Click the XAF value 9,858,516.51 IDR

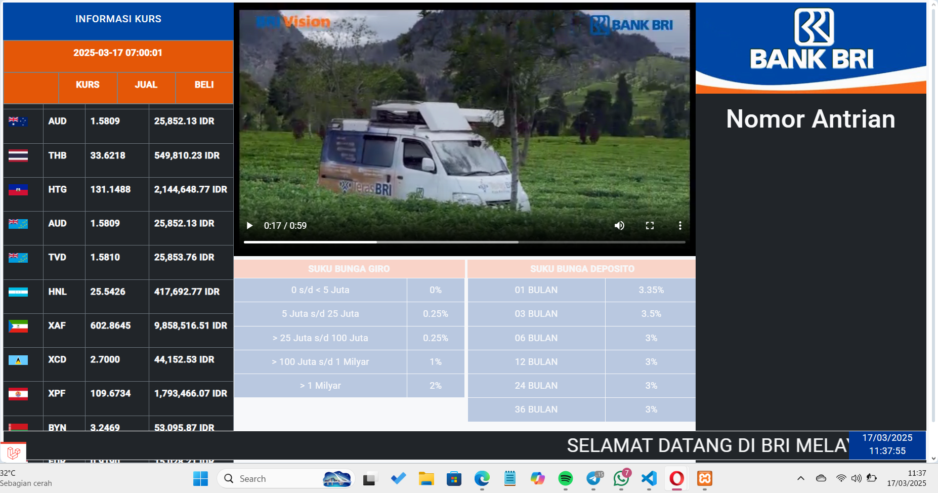point(191,326)
